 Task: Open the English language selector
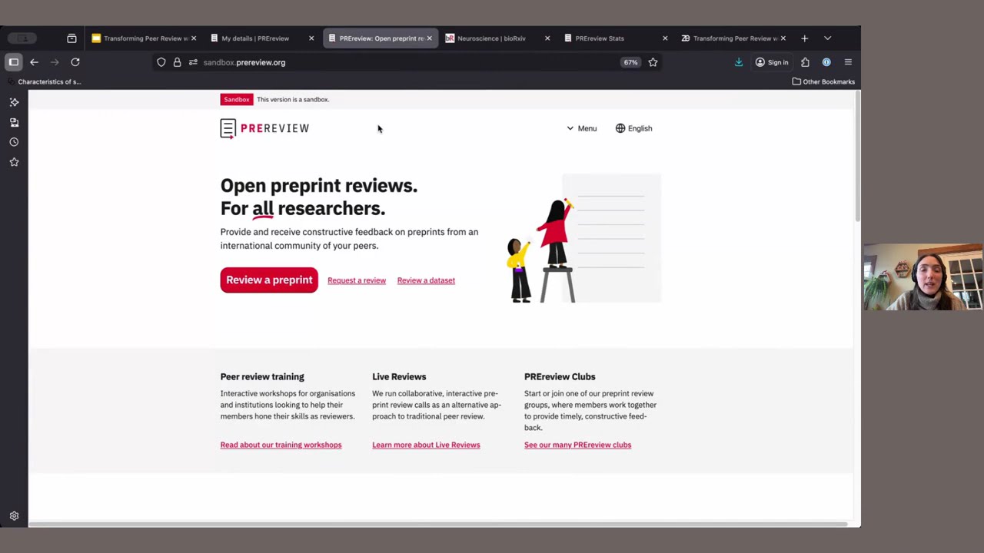634,128
